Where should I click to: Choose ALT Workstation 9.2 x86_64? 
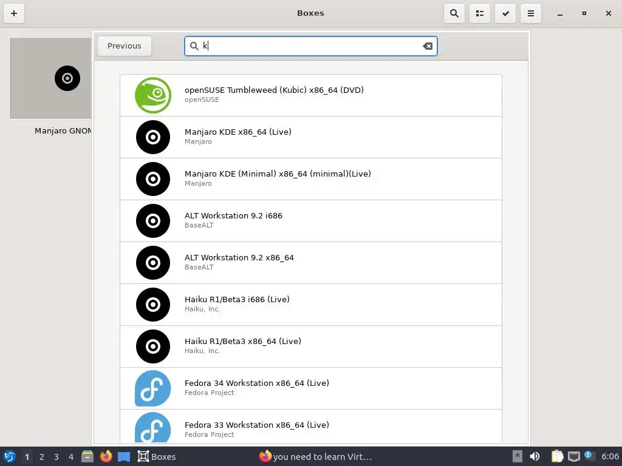point(310,263)
